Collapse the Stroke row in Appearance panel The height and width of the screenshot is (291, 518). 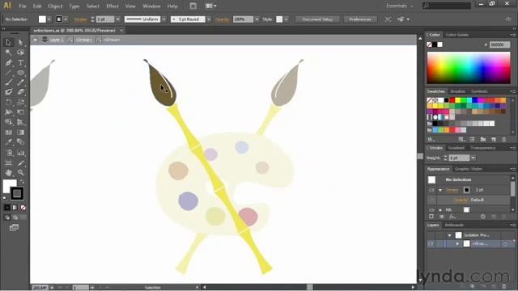(x=440, y=190)
